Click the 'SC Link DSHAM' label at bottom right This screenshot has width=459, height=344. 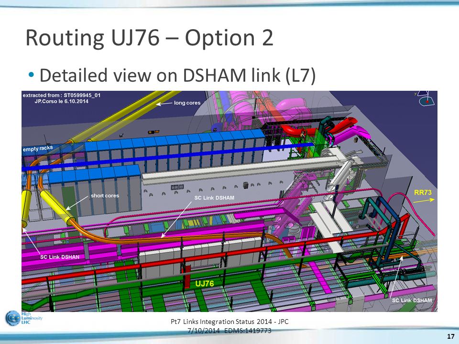pos(412,301)
